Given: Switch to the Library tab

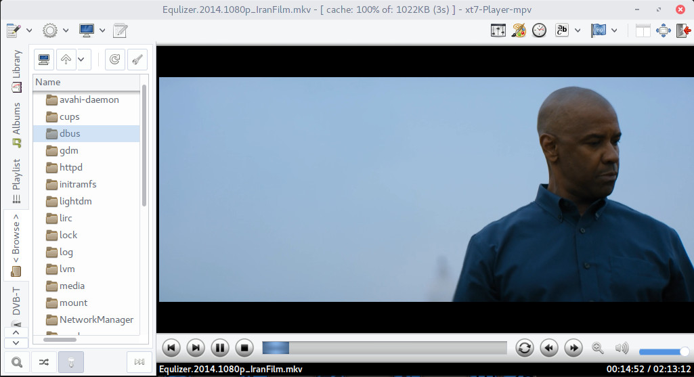Looking at the screenshot, I should pos(16,71).
